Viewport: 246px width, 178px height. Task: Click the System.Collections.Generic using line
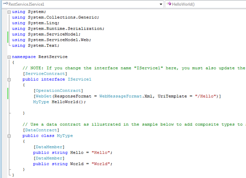point(55,17)
